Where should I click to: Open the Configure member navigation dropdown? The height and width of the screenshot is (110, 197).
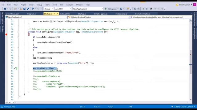[191, 17]
